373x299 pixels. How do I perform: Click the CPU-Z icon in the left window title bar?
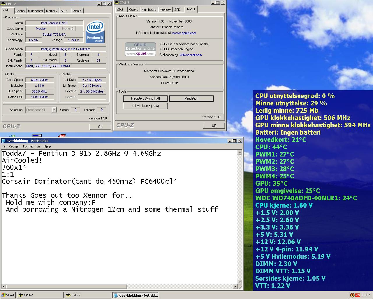coord(3,4)
